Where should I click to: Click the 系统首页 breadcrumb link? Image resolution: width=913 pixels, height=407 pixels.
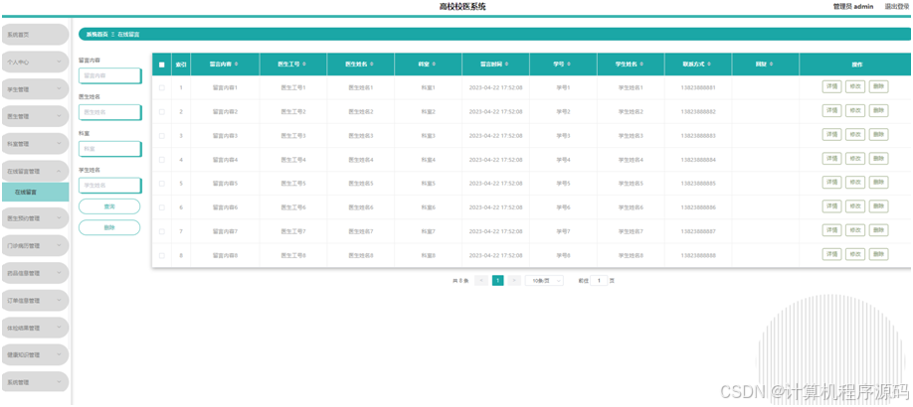[97, 35]
